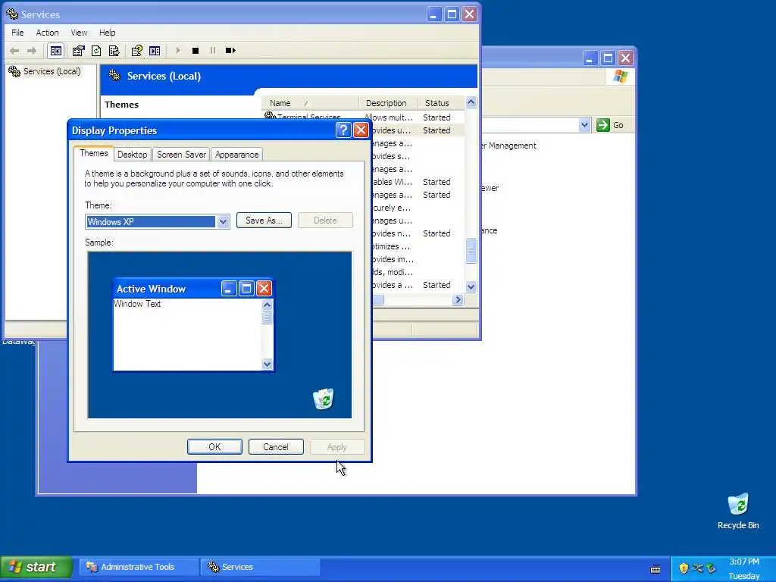The image size is (776, 582).
Task: Expand the Theme dropdown showing Windows XP
Action: click(x=223, y=222)
